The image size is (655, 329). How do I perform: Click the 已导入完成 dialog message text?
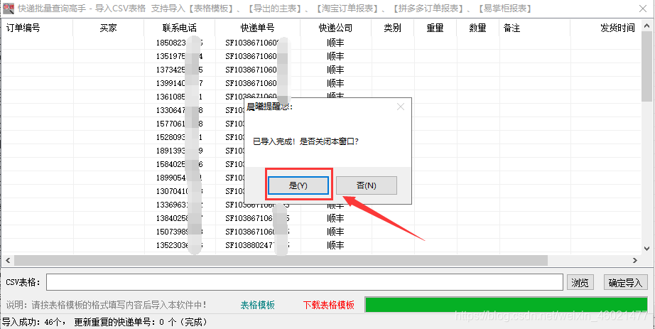click(x=307, y=141)
